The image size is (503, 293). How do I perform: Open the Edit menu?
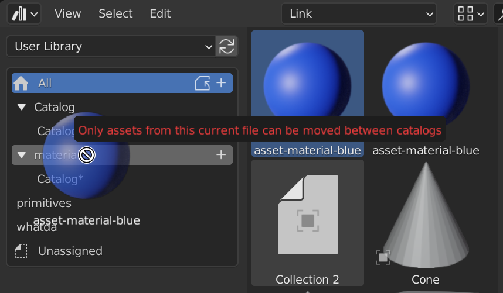click(x=160, y=13)
